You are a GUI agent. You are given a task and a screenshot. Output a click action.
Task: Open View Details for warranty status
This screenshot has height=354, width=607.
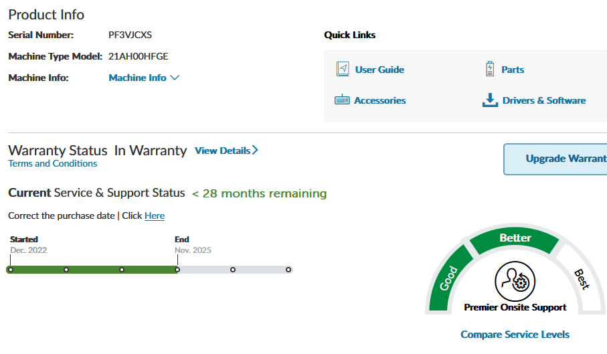pyautogui.click(x=226, y=151)
